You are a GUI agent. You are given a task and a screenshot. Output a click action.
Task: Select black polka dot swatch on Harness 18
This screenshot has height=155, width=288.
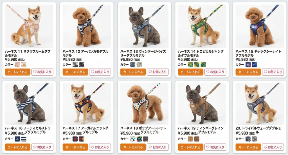coord(139,139)
